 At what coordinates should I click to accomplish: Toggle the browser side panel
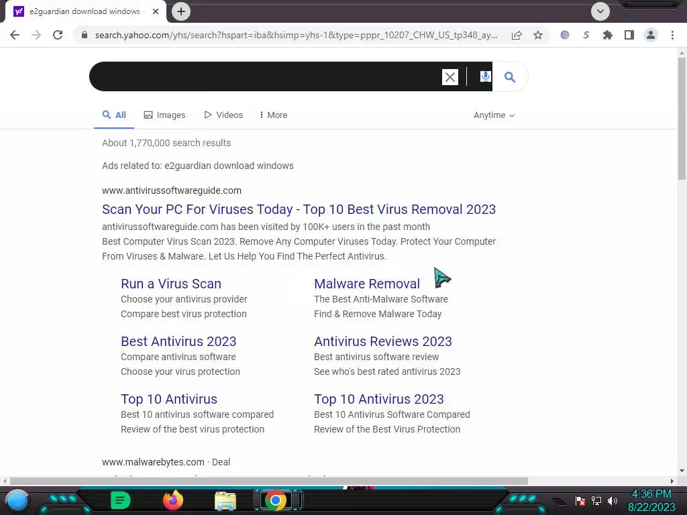pyautogui.click(x=629, y=35)
